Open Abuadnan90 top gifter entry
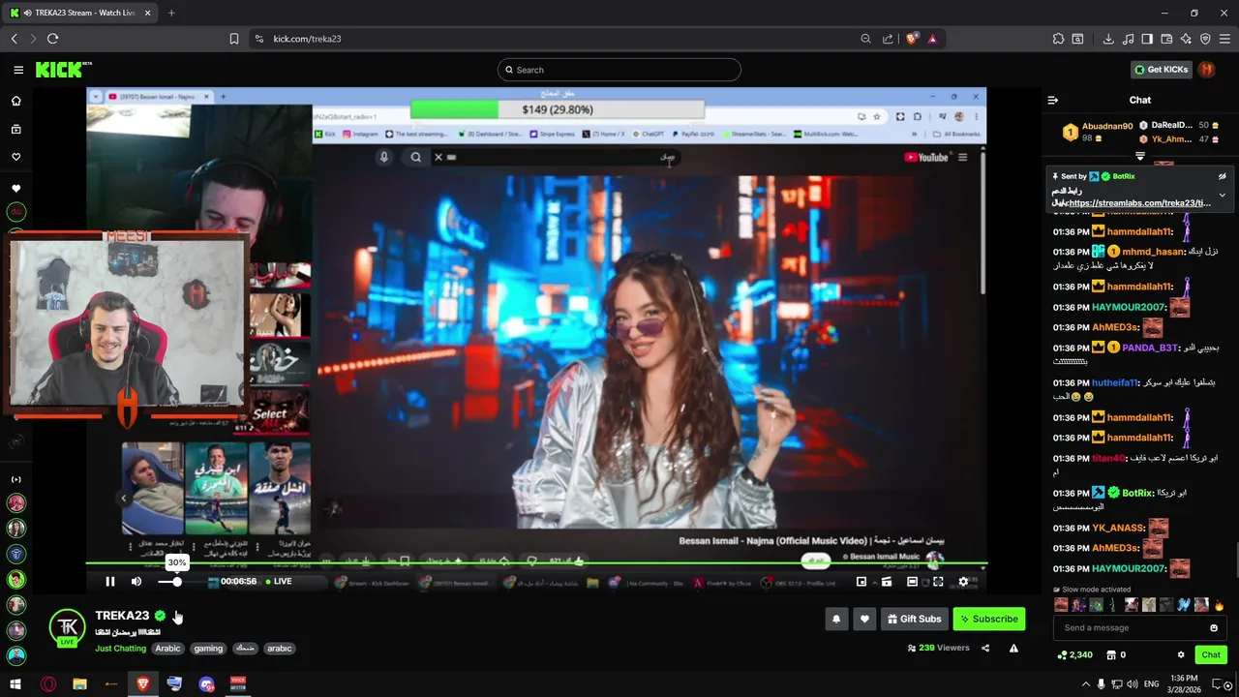1239x697 pixels. point(1098,132)
